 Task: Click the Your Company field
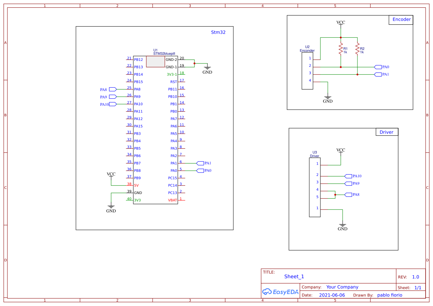coord(342,287)
